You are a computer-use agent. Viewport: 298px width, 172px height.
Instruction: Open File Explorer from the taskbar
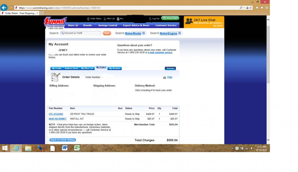coord(28,148)
